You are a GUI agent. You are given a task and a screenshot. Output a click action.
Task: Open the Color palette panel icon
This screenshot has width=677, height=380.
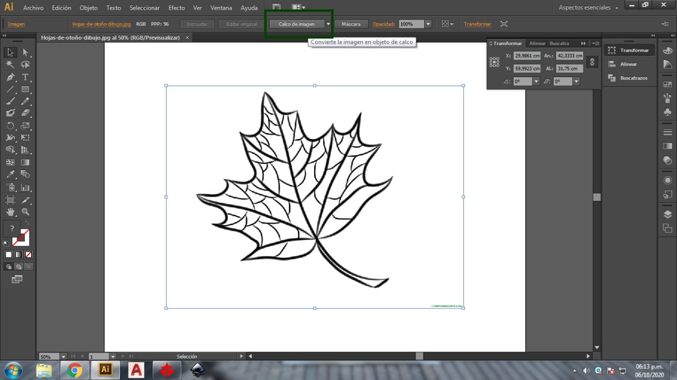(x=667, y=50)
